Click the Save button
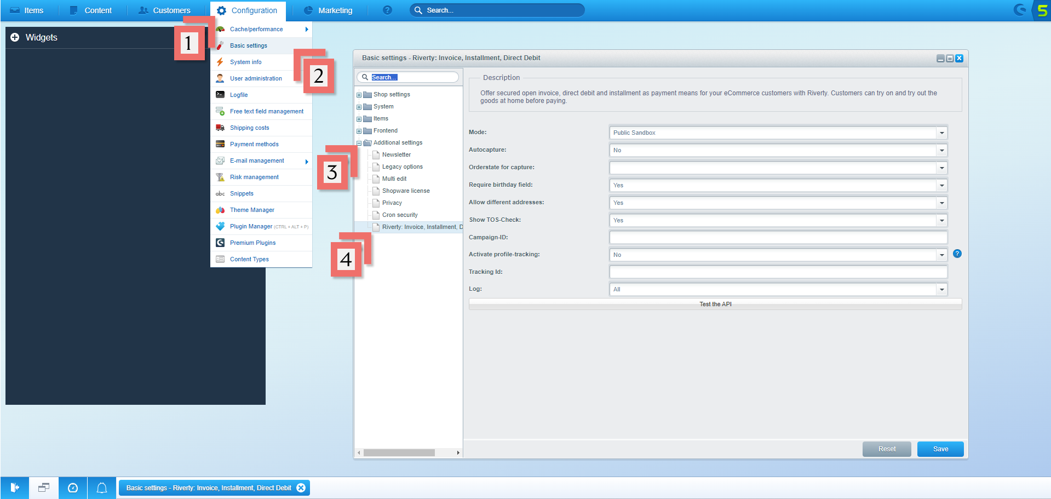1051x499 pixels. coord(940,449)
